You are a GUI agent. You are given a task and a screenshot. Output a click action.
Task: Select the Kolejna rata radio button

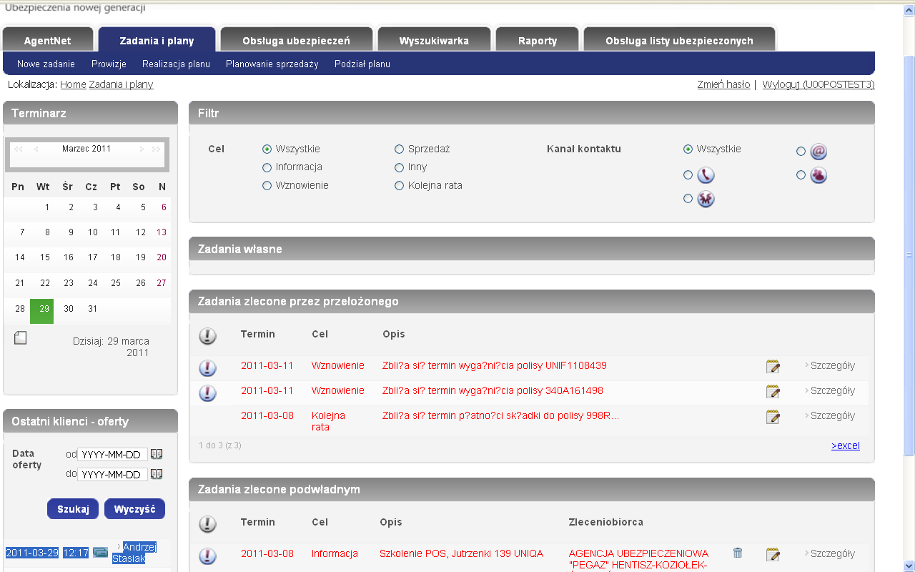coord(399,186)
